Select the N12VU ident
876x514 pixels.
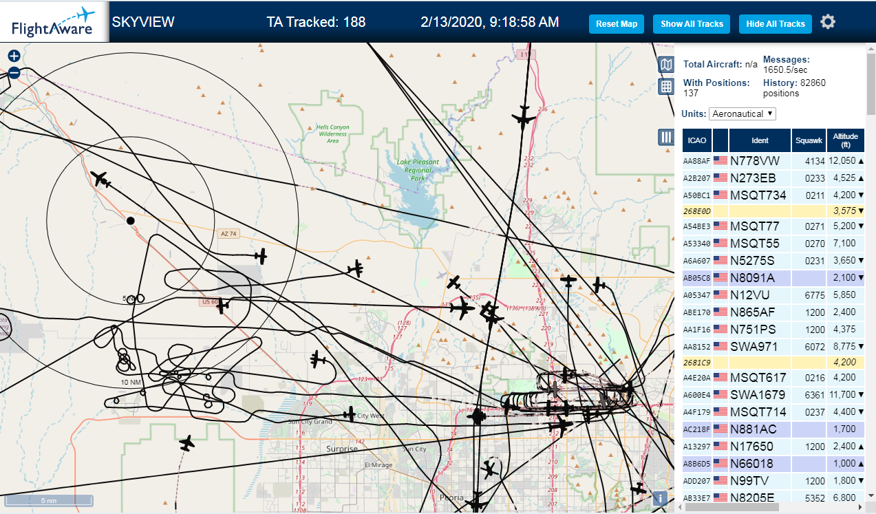(749, 295)
